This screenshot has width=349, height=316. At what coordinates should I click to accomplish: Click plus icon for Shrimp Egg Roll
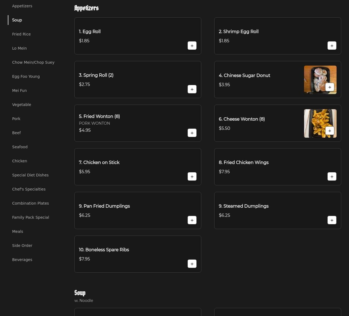332,46
